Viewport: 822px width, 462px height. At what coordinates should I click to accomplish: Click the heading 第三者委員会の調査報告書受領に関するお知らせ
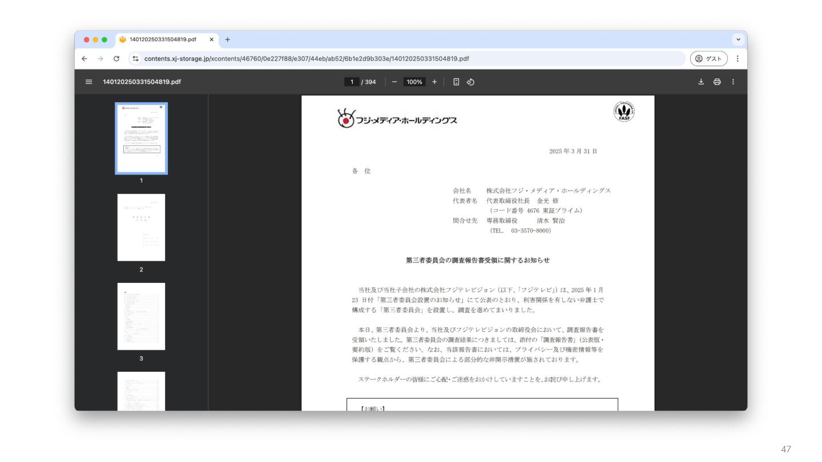pyautogui.click(x=478, y=260)
